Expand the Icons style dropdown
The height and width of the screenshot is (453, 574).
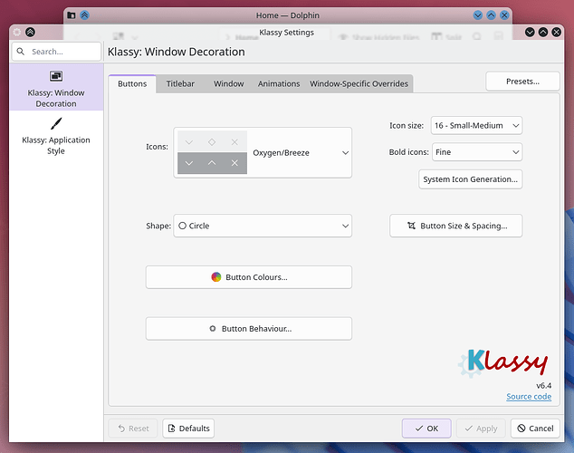click(x=263, y=153)
